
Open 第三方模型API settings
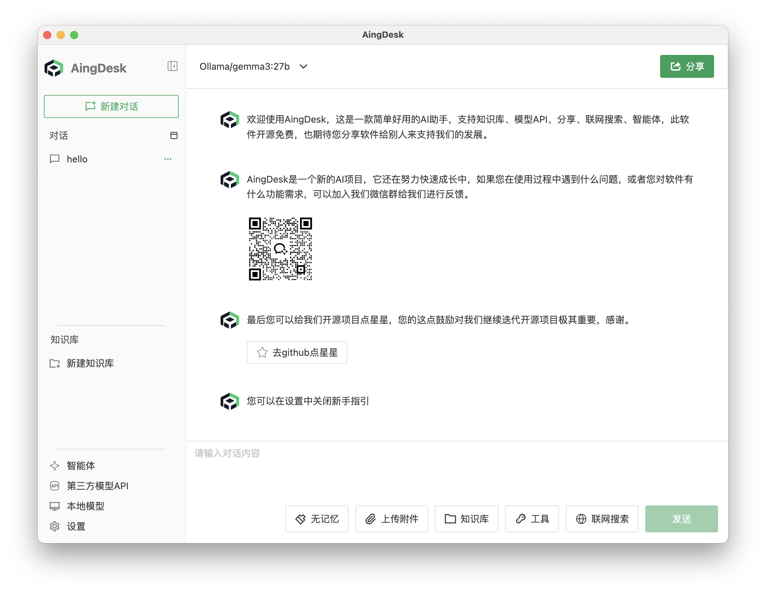(x=97, y=486)
